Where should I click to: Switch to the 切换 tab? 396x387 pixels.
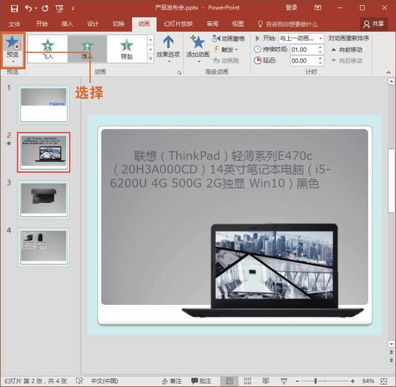118,24
